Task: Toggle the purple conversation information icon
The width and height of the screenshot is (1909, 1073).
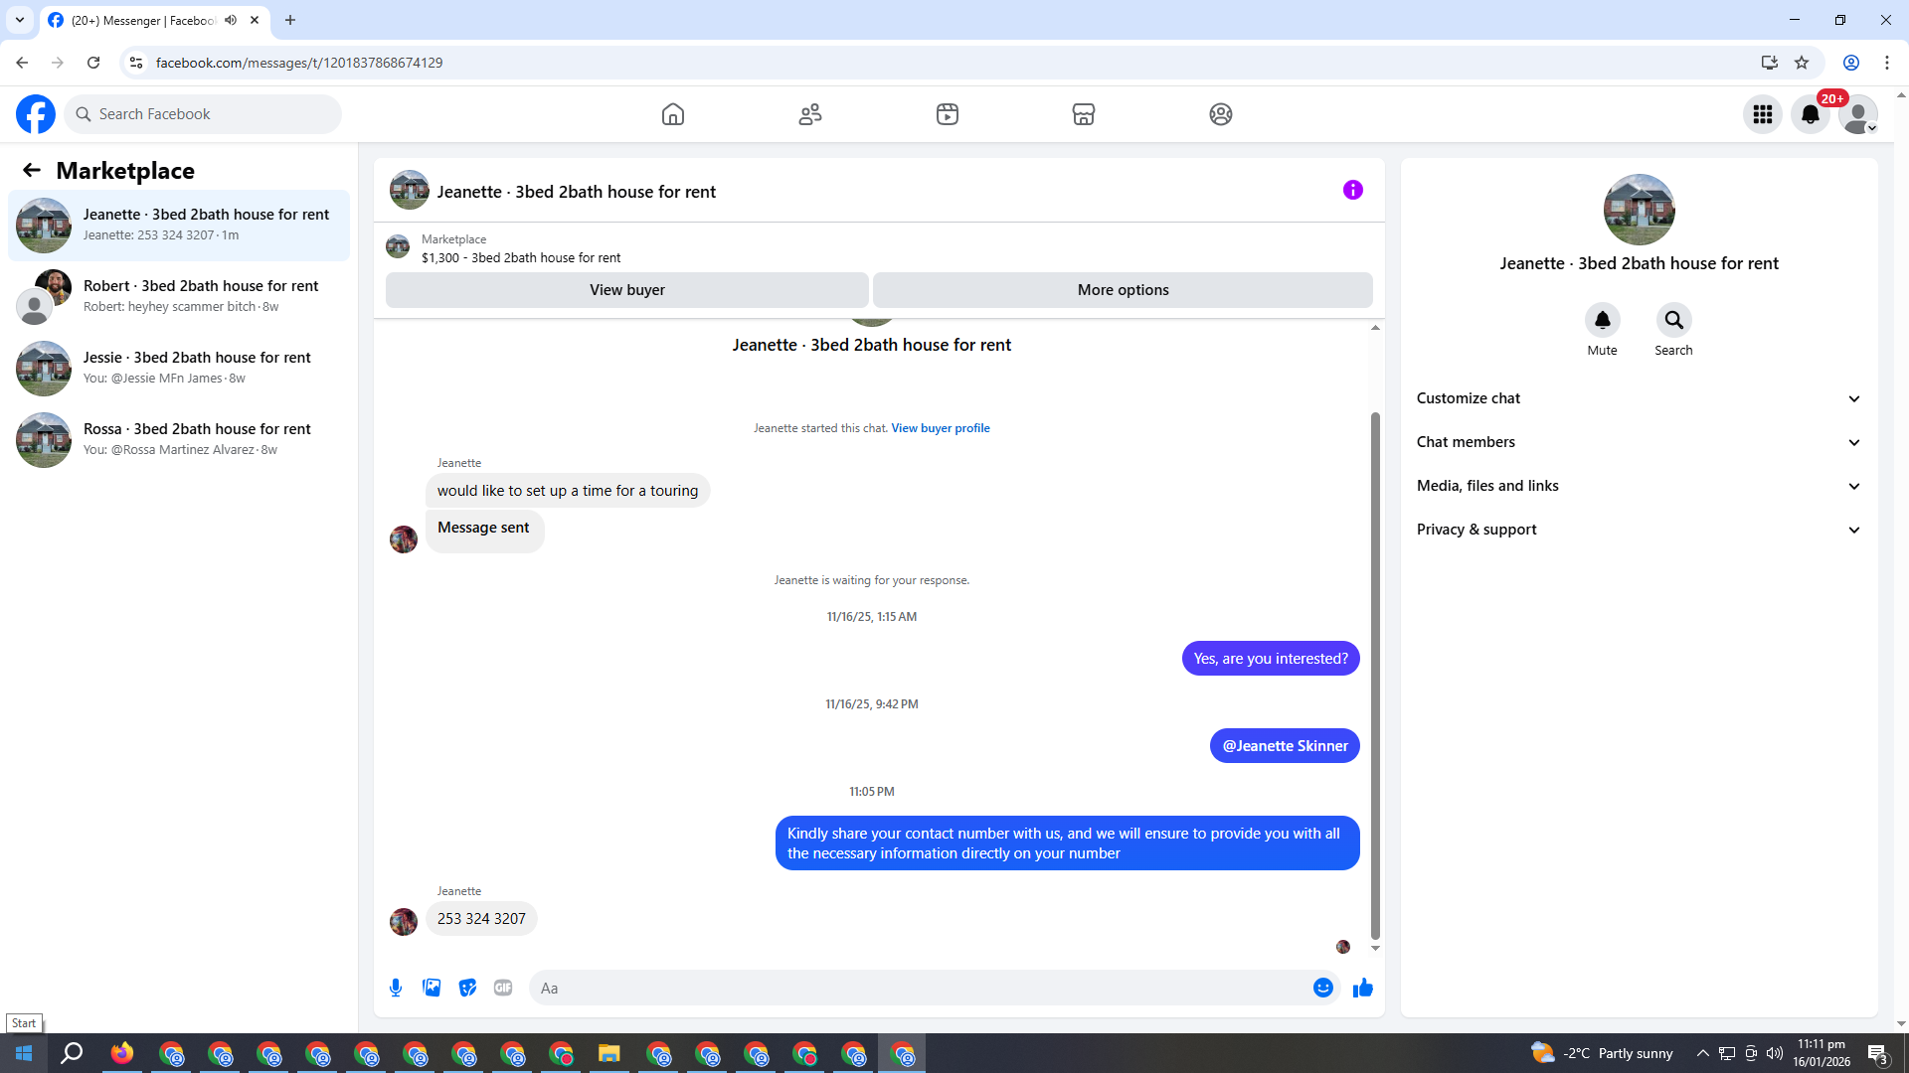Action: pos(1352,190)
